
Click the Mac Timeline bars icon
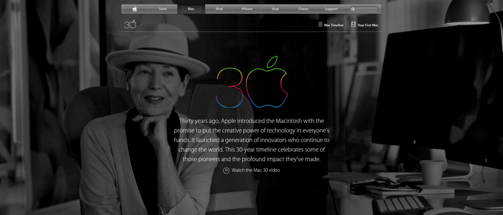(320, 24)
